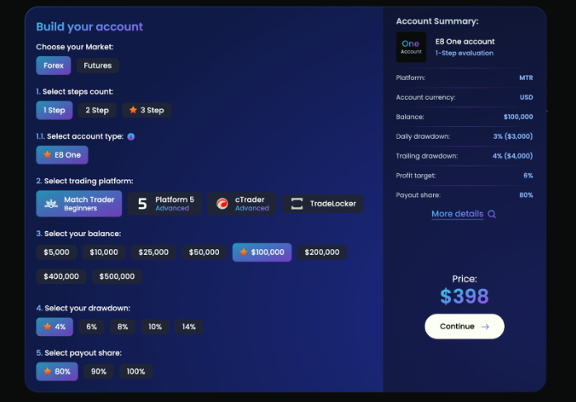Image resolution: width=576 pixels, height=402 pixels.
Task: Choose the $50,000 balance
Action: [x=204, y=253]
